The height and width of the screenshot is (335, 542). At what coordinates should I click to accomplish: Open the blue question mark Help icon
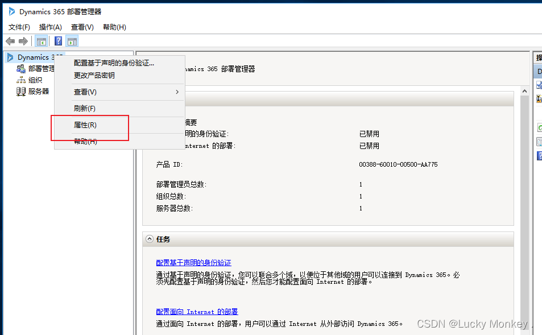coord(59,41)
